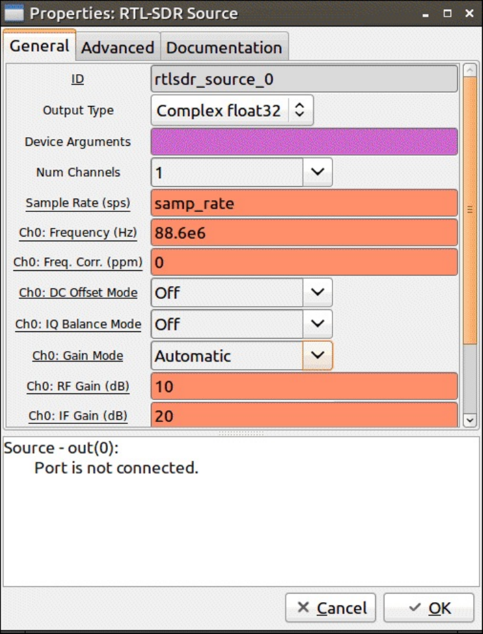483x634 pixels.
Task: Click the Num Channels label
Action: click(78, 172)
